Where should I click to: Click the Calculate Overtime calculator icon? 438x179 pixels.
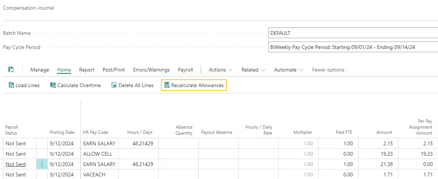coord(53,85)
